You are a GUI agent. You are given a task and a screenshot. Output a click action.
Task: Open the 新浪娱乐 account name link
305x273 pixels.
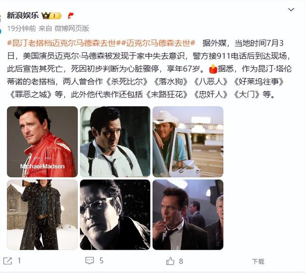[23, 15]
